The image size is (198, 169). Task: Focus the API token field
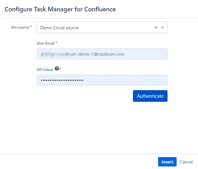[102, 80]
